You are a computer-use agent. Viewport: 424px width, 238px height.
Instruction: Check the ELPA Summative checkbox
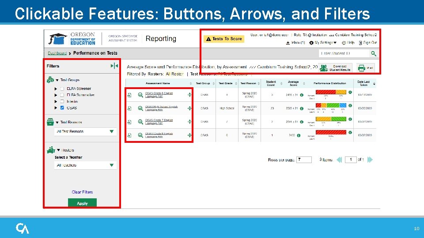pos(62,95)
